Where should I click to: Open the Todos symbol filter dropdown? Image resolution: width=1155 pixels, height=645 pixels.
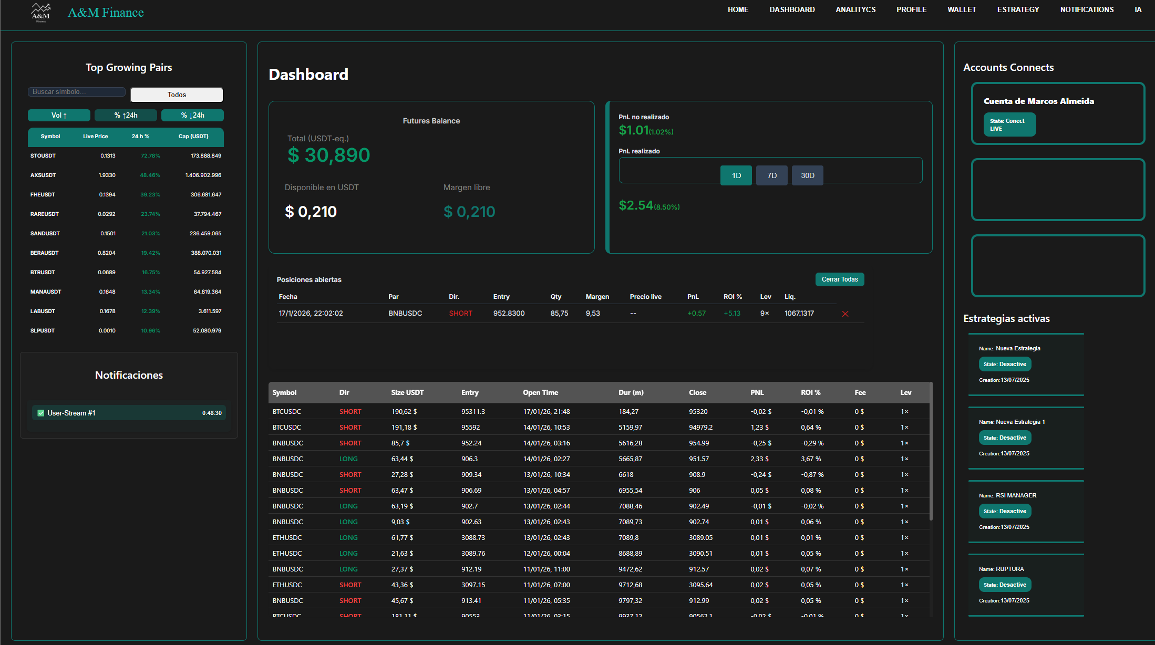[177, 95]
